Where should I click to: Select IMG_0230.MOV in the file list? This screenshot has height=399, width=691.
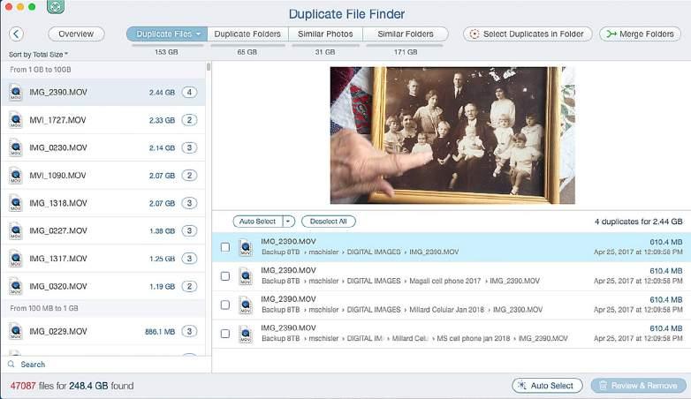(103, 147)
